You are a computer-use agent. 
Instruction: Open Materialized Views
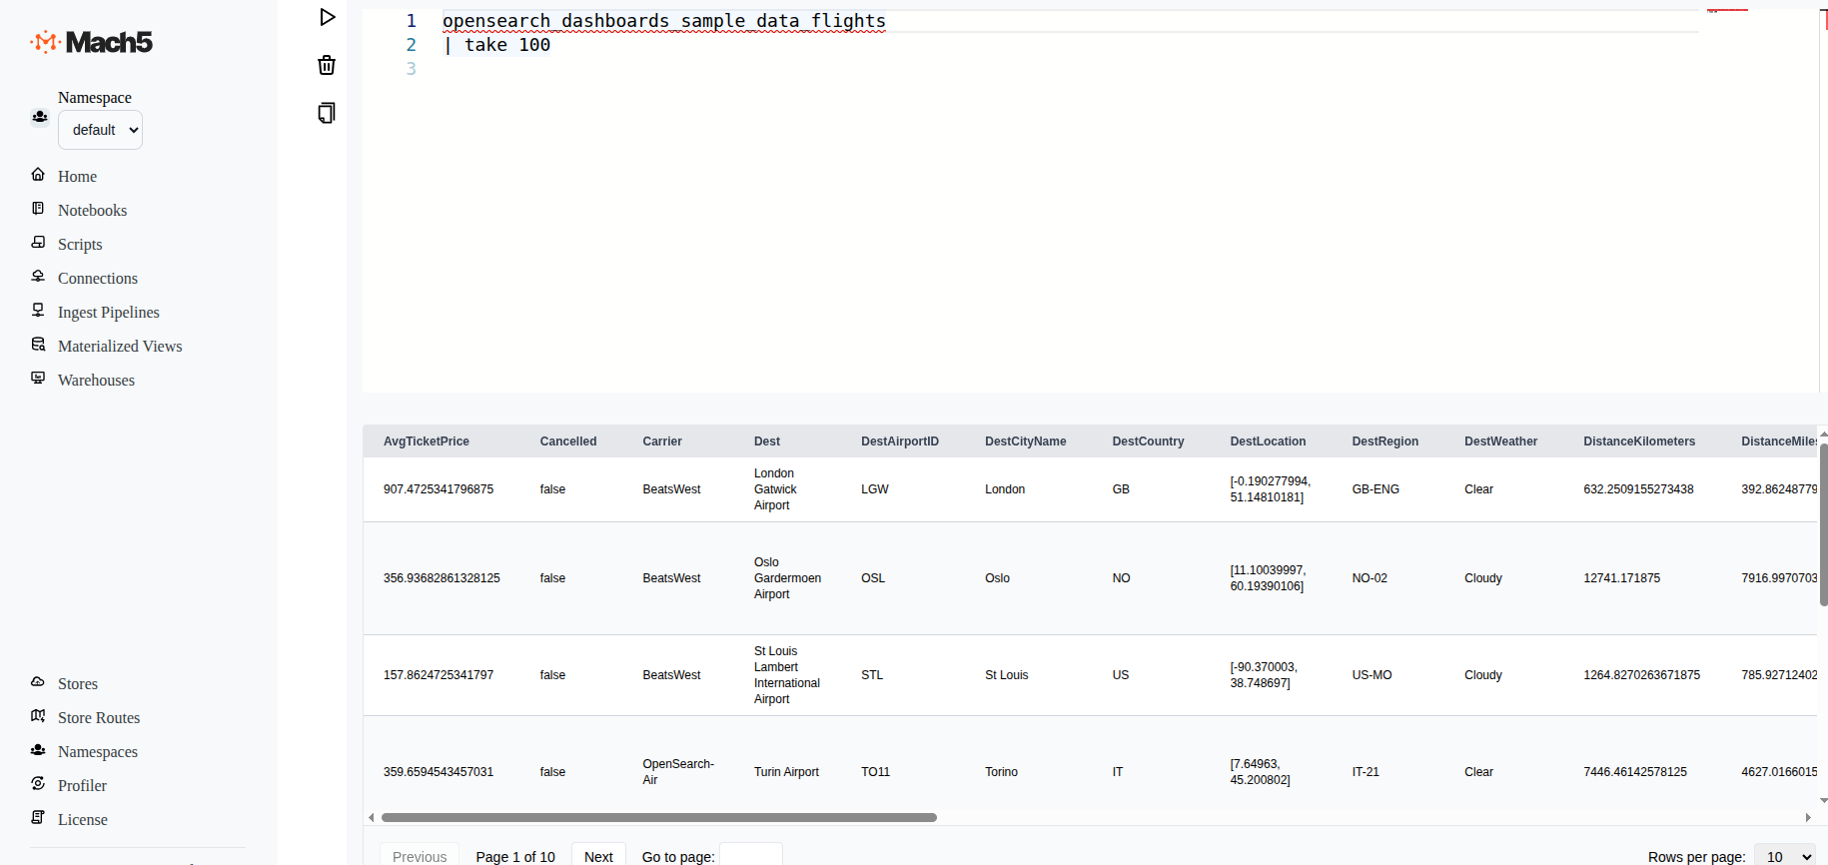(120, 347)
